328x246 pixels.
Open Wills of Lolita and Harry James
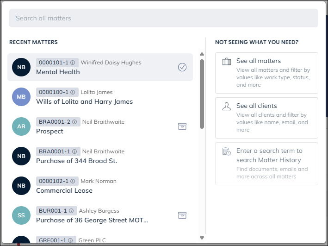coord(100,97)
